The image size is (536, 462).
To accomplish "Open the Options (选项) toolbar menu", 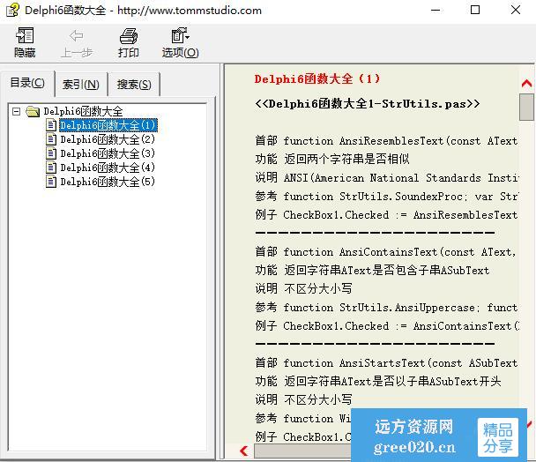I will (180, 42).
